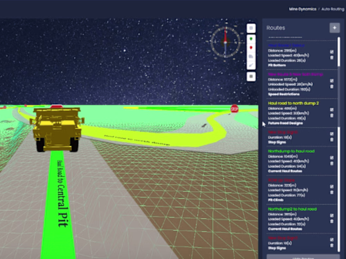Edit the Pit Bottom route
Viewport: 346px width, 259px height.
(331, 52)
